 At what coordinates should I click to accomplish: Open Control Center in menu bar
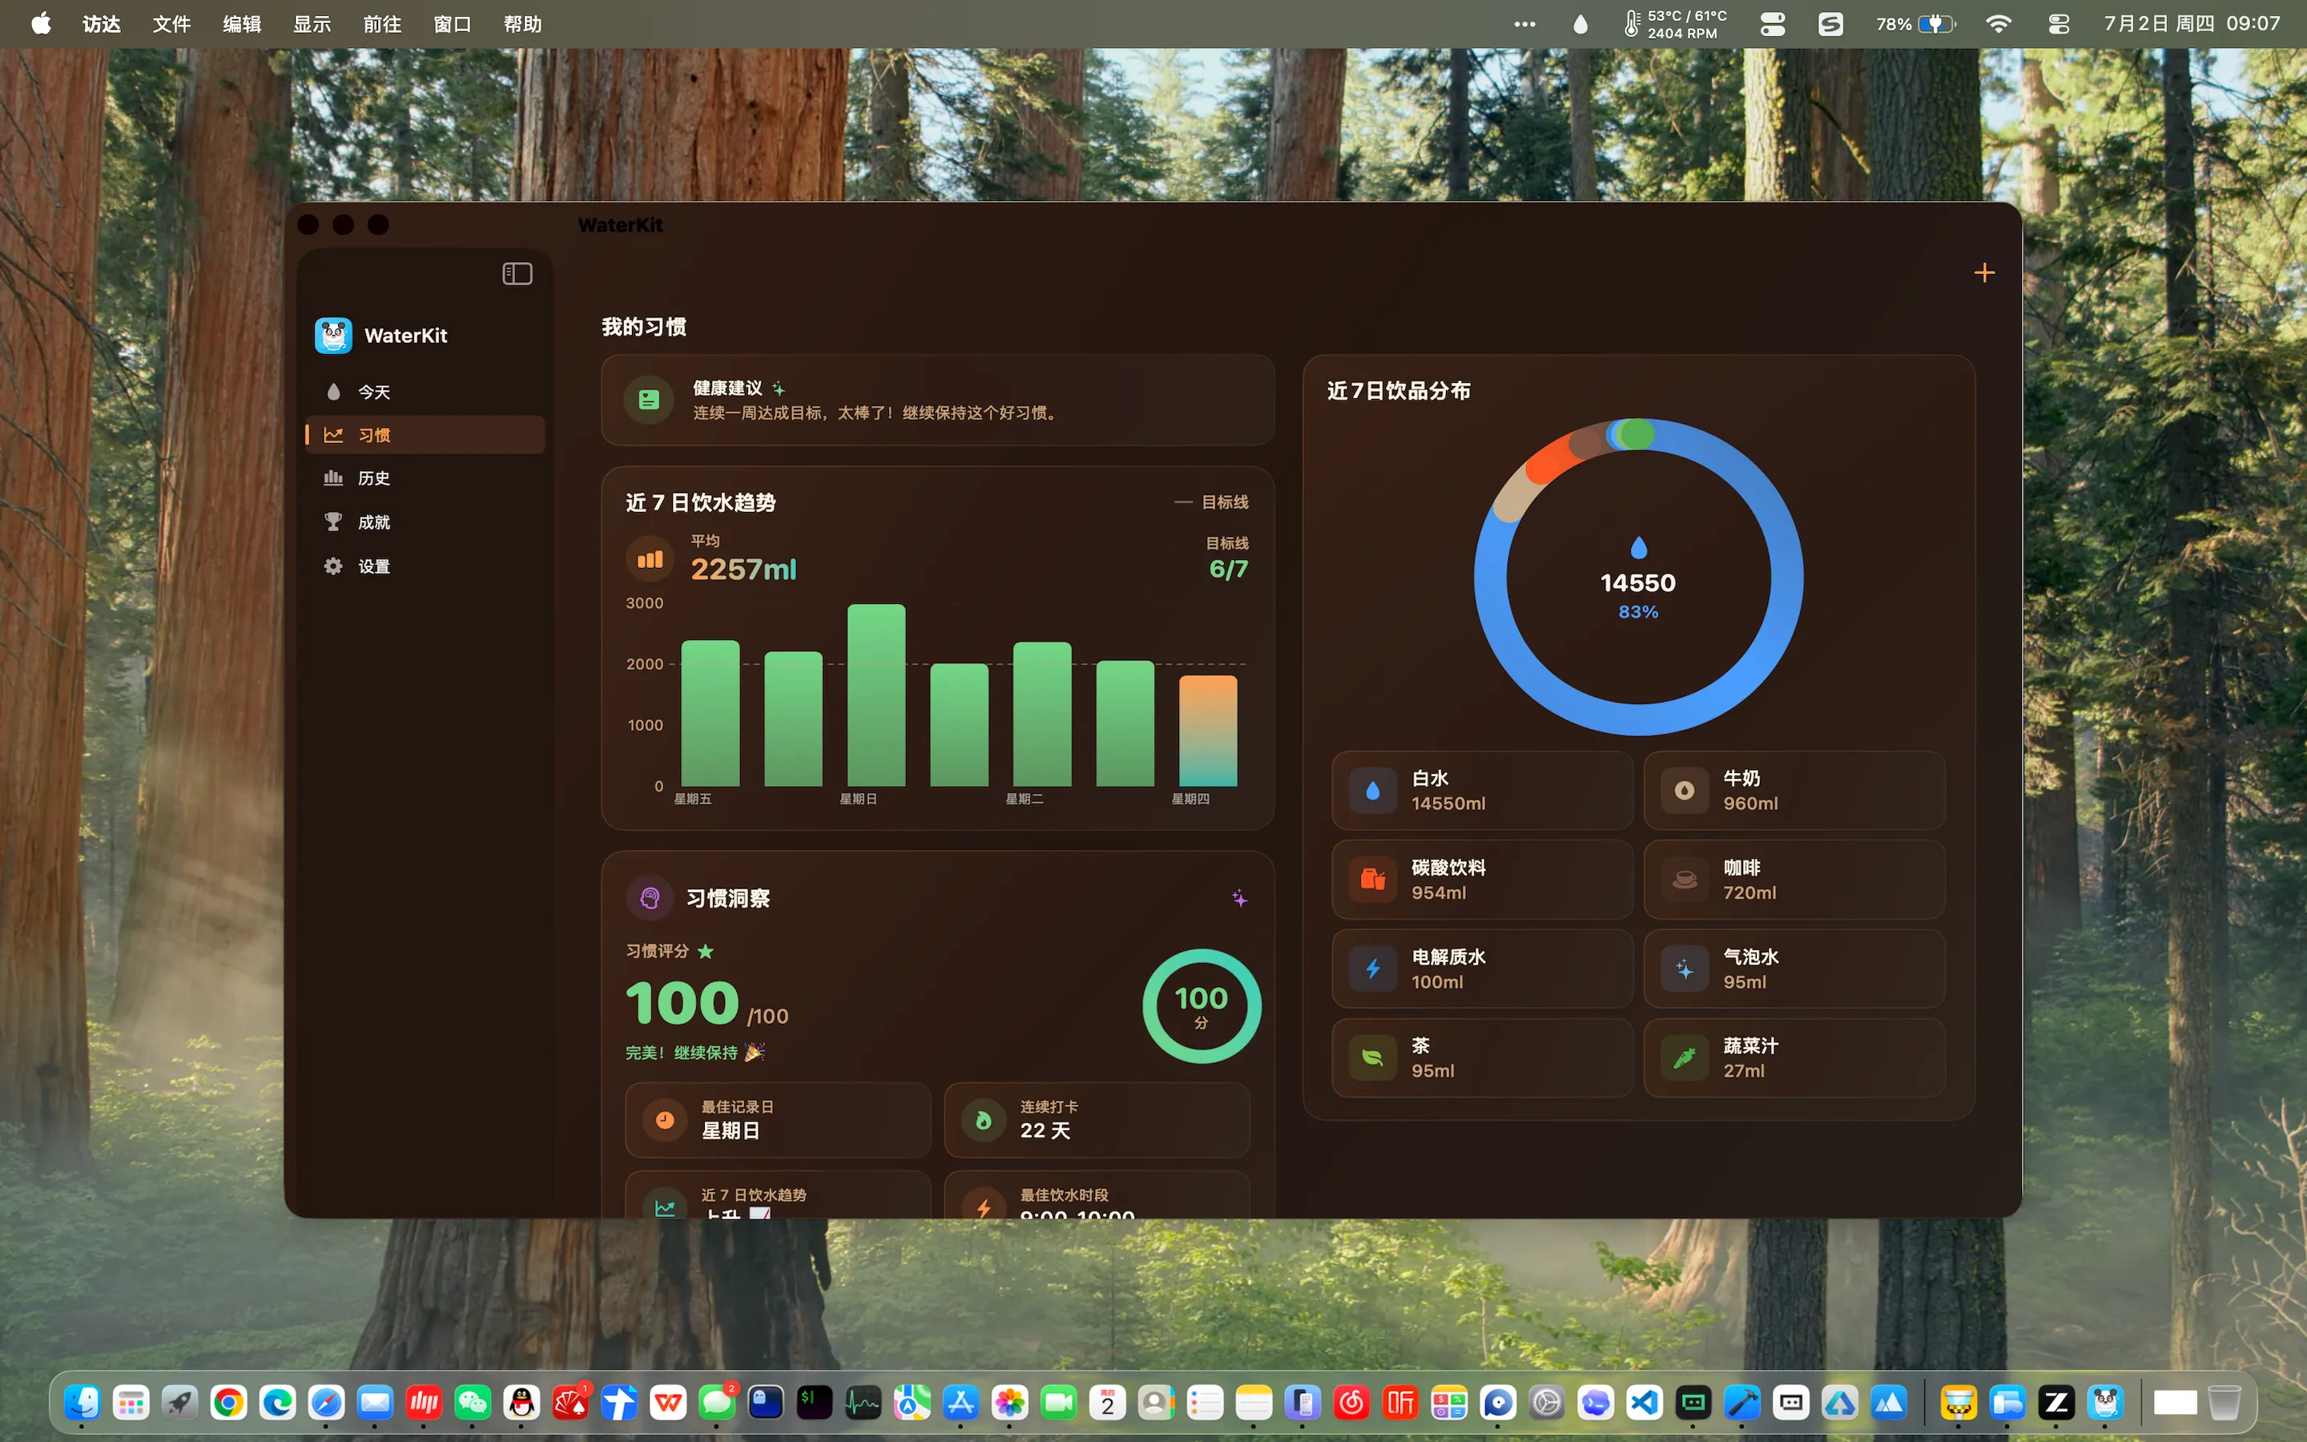[x=2058, y=24]
